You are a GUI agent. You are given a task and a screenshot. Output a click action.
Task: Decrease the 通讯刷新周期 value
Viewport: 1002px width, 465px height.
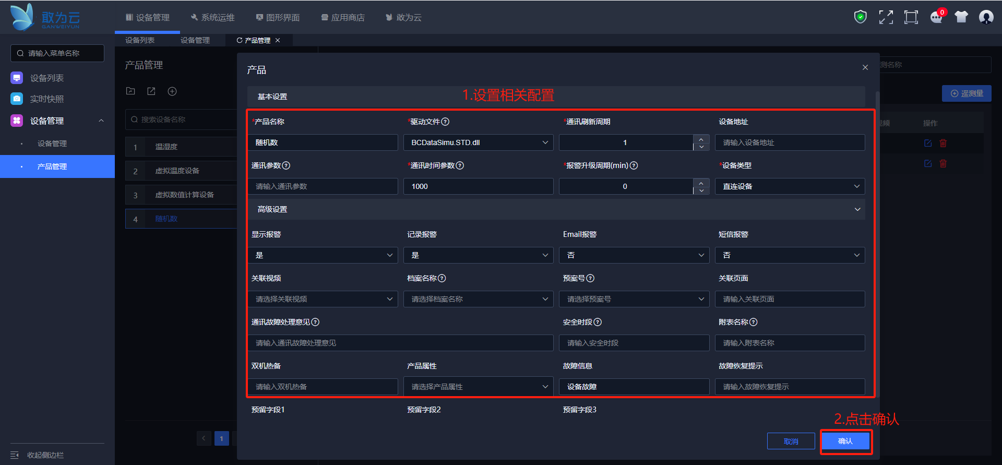click(x=701, y=147)
